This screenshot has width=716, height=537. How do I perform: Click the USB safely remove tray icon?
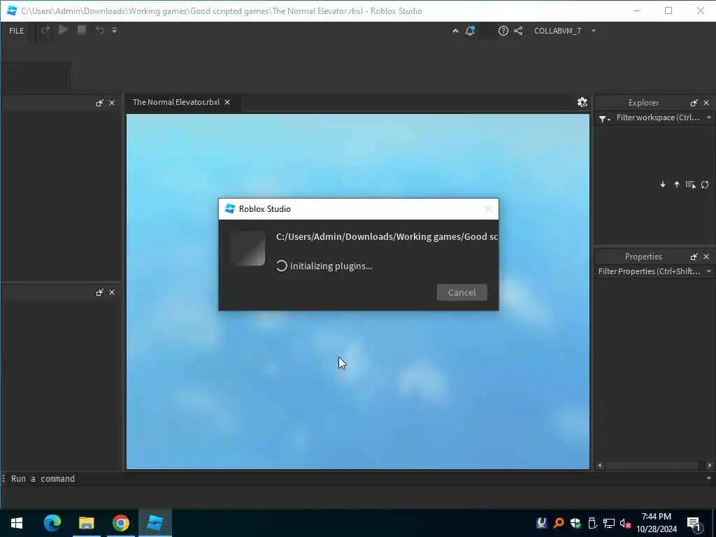(592, 523)
